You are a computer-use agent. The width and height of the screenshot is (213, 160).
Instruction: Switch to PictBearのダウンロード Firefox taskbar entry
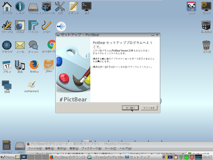tap(68, 157)
